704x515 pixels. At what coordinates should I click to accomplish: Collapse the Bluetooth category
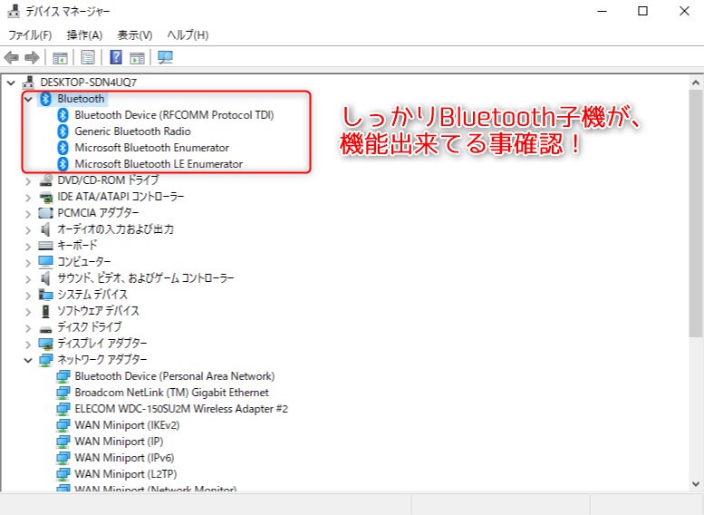(x=28, y=99)
